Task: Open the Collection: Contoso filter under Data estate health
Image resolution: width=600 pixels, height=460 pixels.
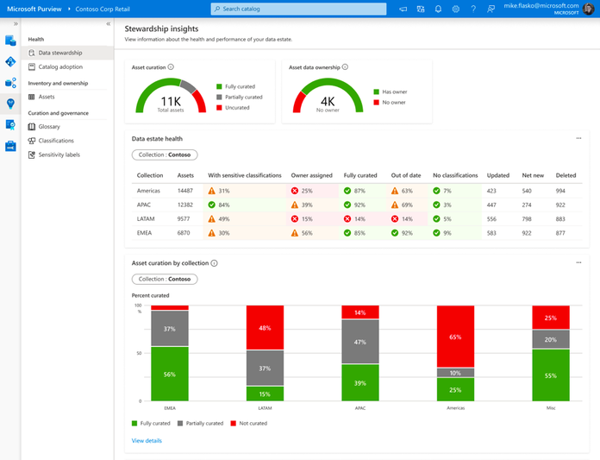Action: click(164, 154)
